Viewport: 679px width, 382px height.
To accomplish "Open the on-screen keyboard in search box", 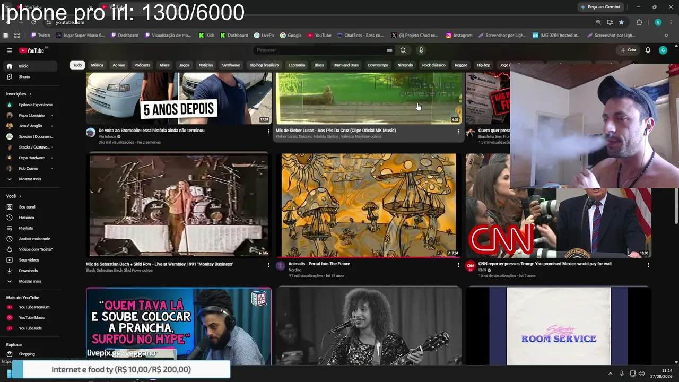I will (389, 50).
